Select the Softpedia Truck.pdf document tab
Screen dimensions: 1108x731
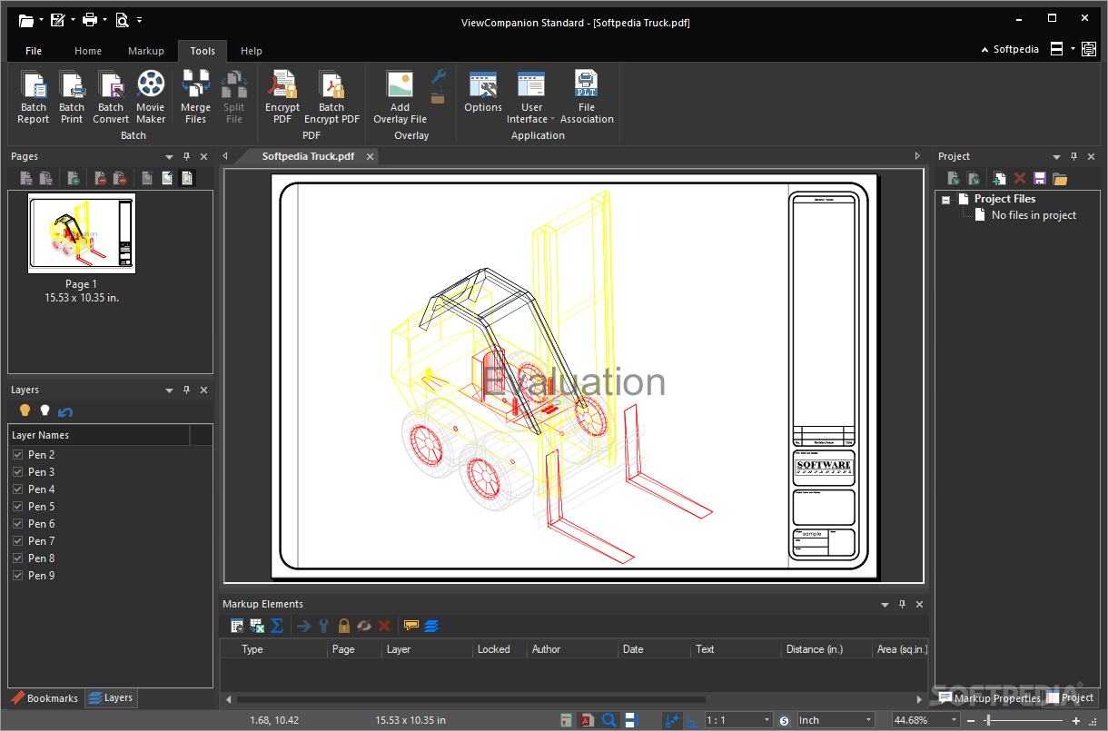[x=308, y=156]
